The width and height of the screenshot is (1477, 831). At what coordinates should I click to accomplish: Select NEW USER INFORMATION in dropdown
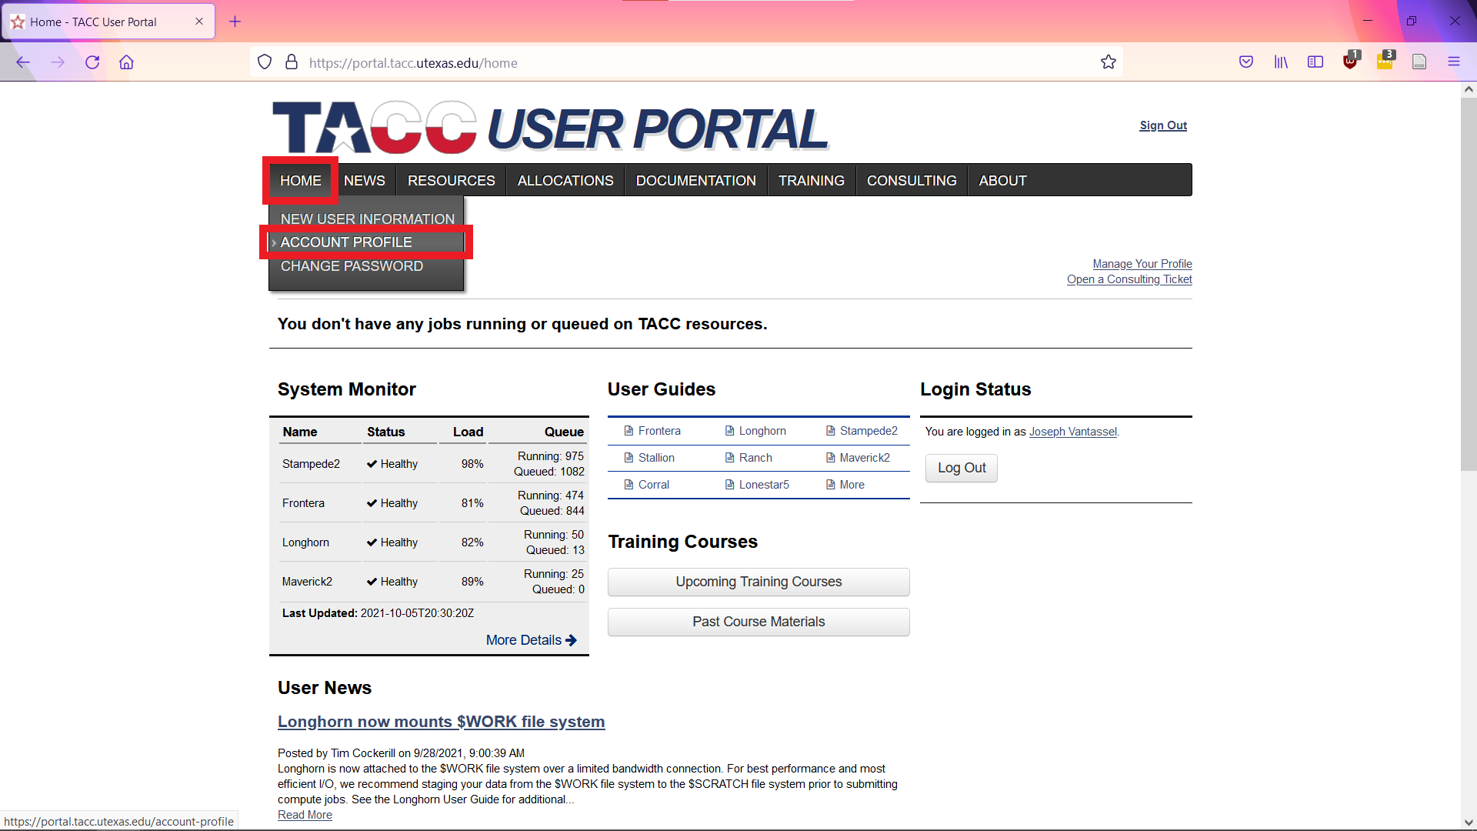tap(367, 219)
